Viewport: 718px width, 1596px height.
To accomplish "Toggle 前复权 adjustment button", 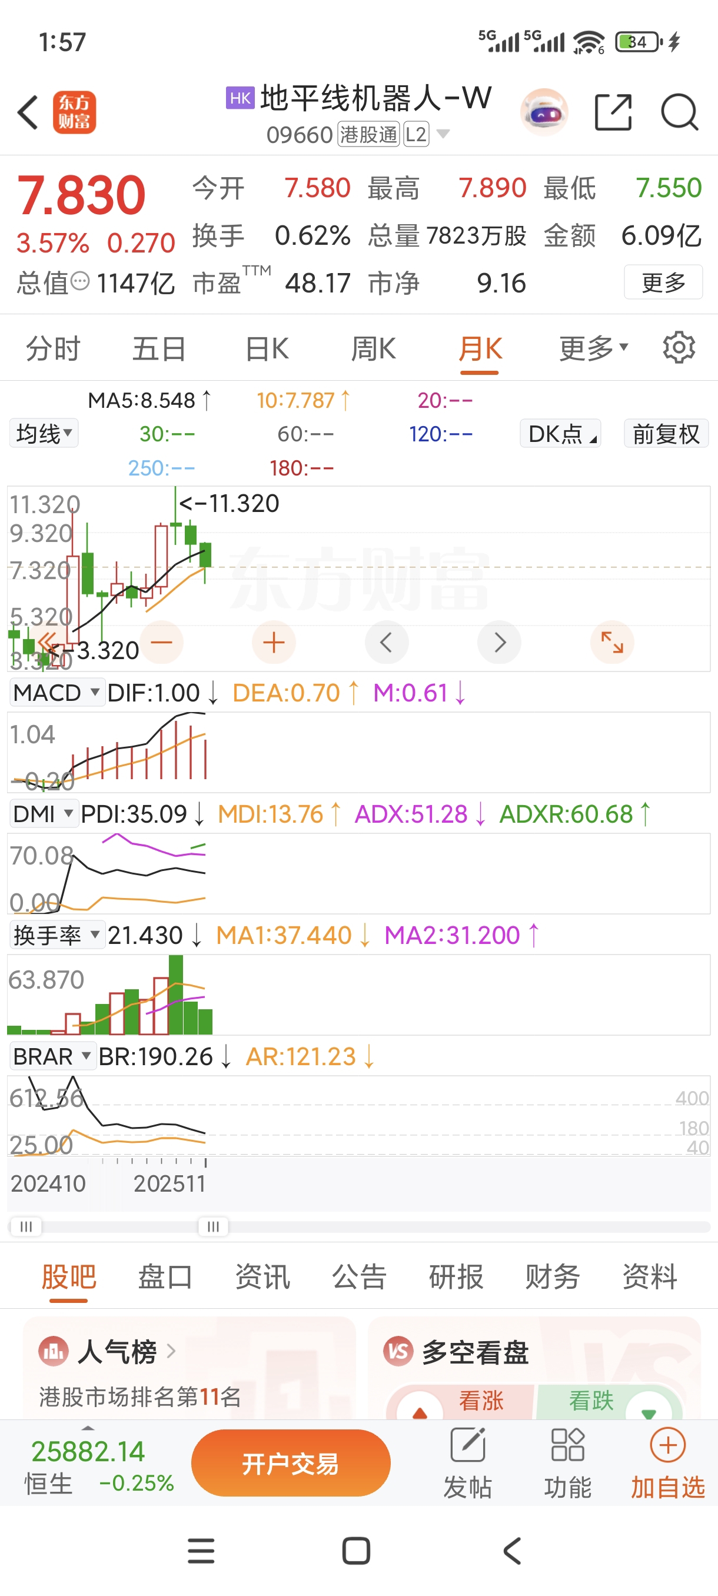I will (666, 433).
